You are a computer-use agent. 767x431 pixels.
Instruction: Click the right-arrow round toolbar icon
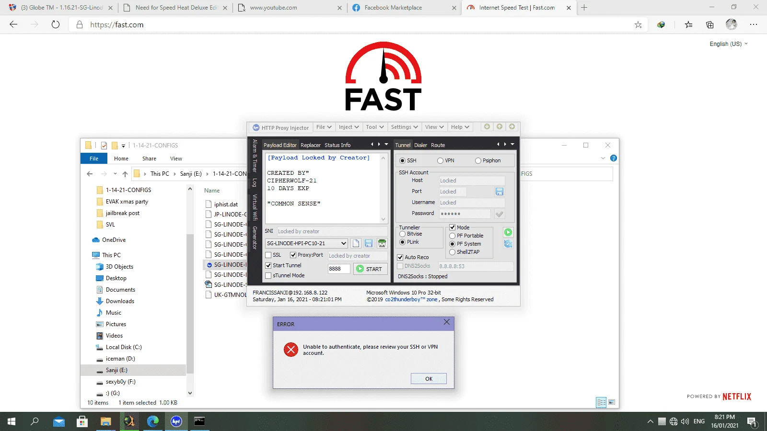(x=512, y=126)
